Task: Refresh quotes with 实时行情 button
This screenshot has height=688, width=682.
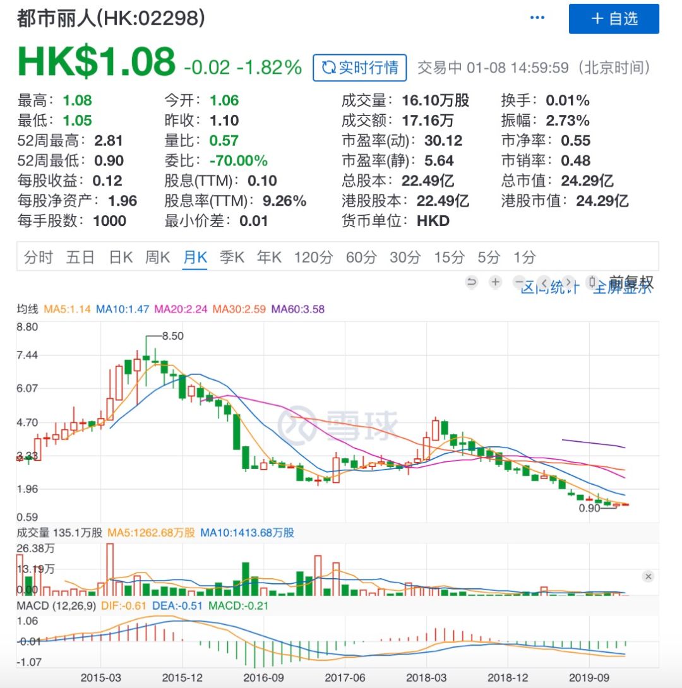Action: click(359, 68)
